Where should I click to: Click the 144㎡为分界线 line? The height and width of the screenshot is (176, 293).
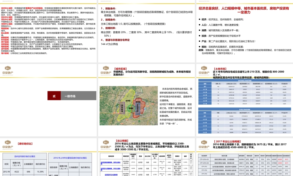109,44
